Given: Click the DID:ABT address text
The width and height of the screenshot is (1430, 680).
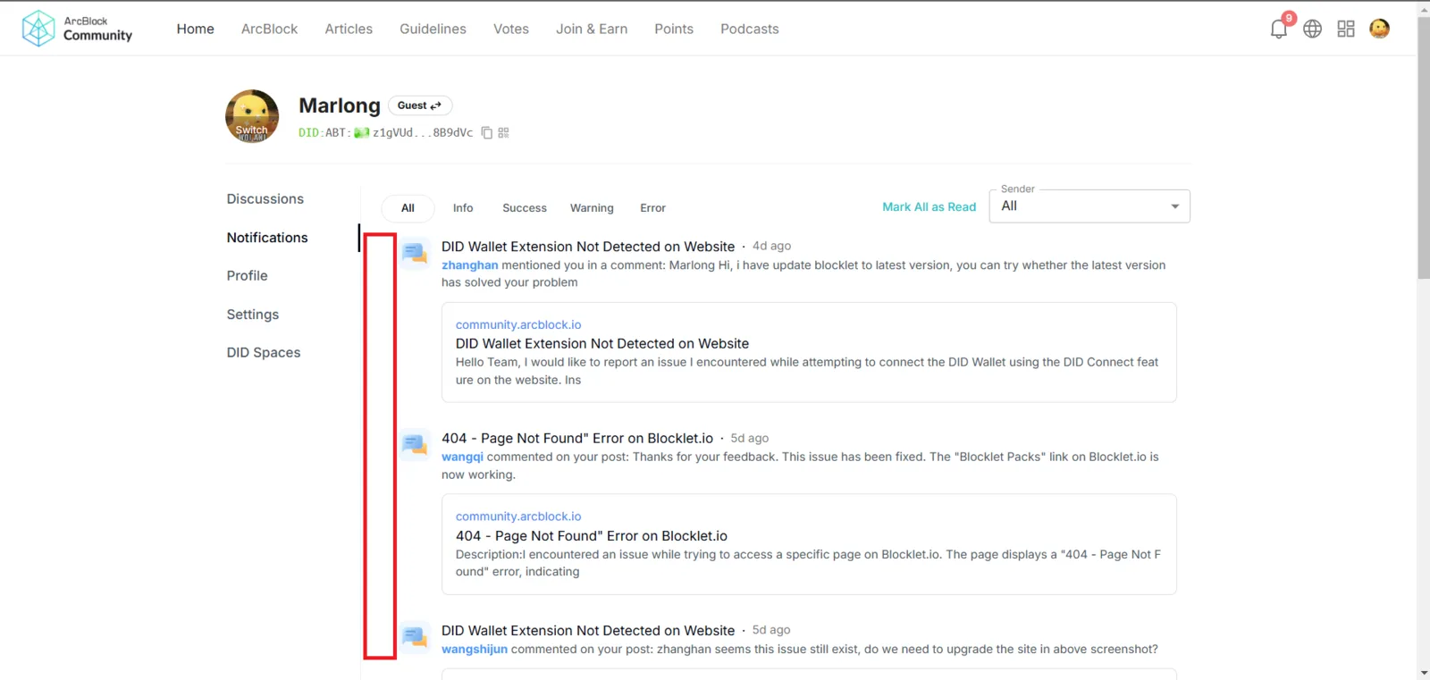Looking at the screenshot, I should (386, 132).
